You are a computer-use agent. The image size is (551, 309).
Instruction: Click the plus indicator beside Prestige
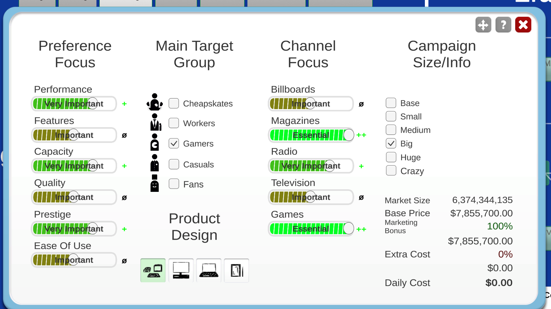click(124, 229)
